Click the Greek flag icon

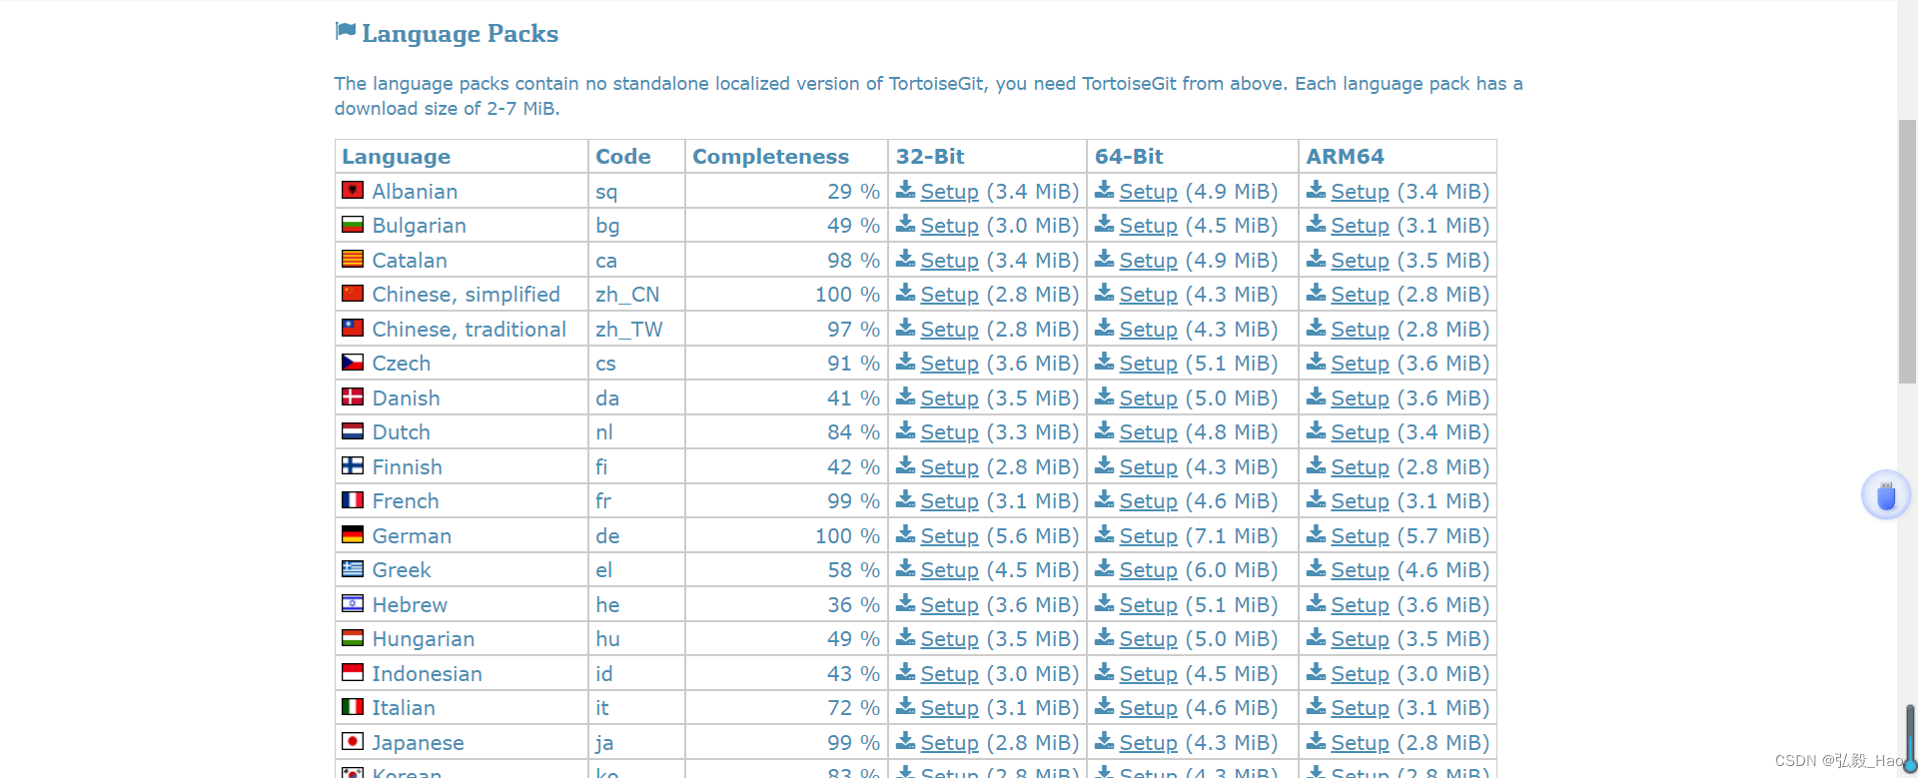point(352,568)
